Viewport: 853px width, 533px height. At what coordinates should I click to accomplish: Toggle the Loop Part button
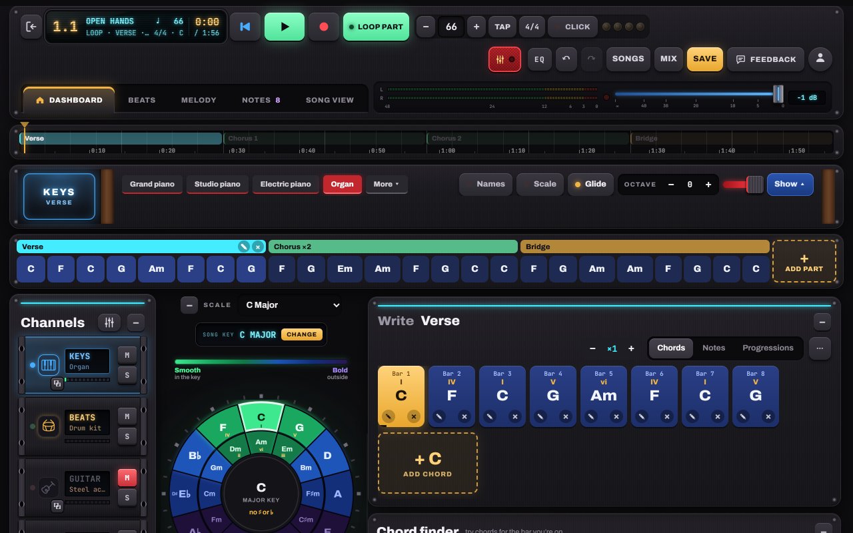tap(376, 27)
